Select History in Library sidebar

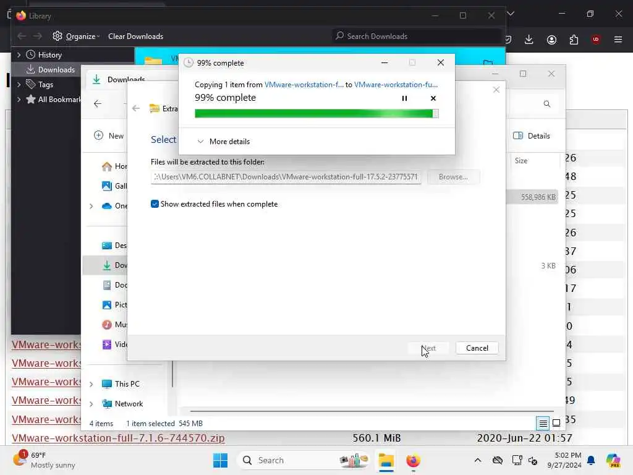point(44,54)
